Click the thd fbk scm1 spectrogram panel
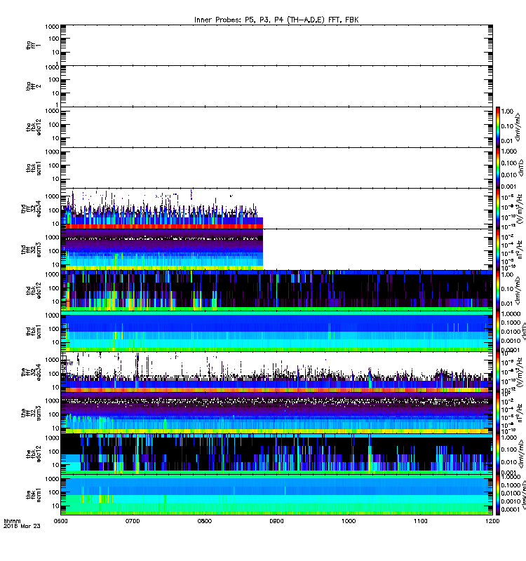 click(276, 331)
